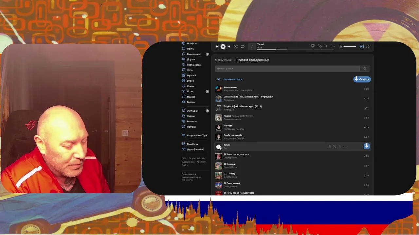
Task: Click the Файлы sidebar icon
Action: click(x=184, y=116)
